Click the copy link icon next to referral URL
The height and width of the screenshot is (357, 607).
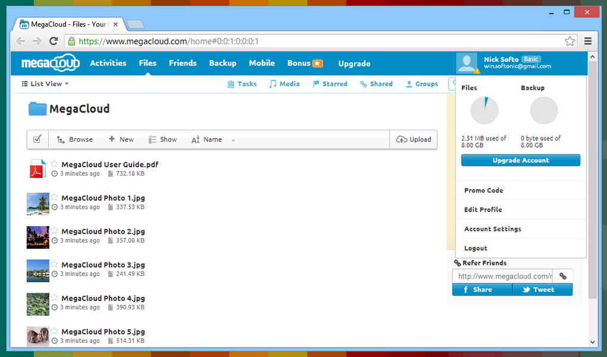[563, 276]
